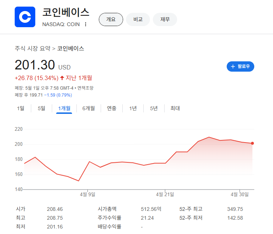Select the 개요 overview tab
The height and width of the screenshot is (234, 273).
(111, 19)
